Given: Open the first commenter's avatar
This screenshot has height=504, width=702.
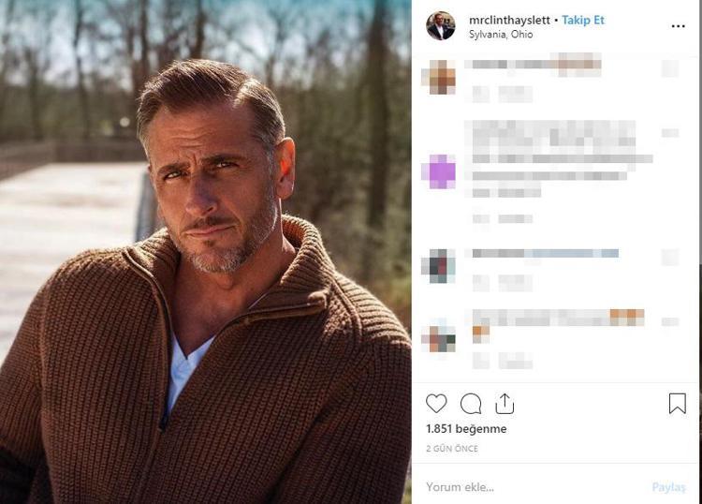Looking at the screenshot, I should 441,78.
